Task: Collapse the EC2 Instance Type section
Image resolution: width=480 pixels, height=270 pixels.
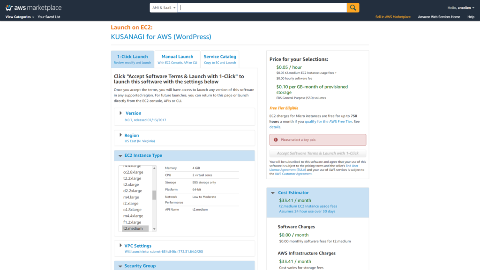Action: 120,155
